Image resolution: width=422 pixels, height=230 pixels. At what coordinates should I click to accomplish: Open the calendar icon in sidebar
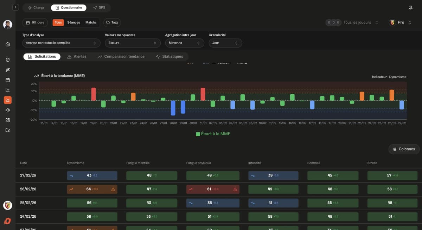click(x=8, y=80)
